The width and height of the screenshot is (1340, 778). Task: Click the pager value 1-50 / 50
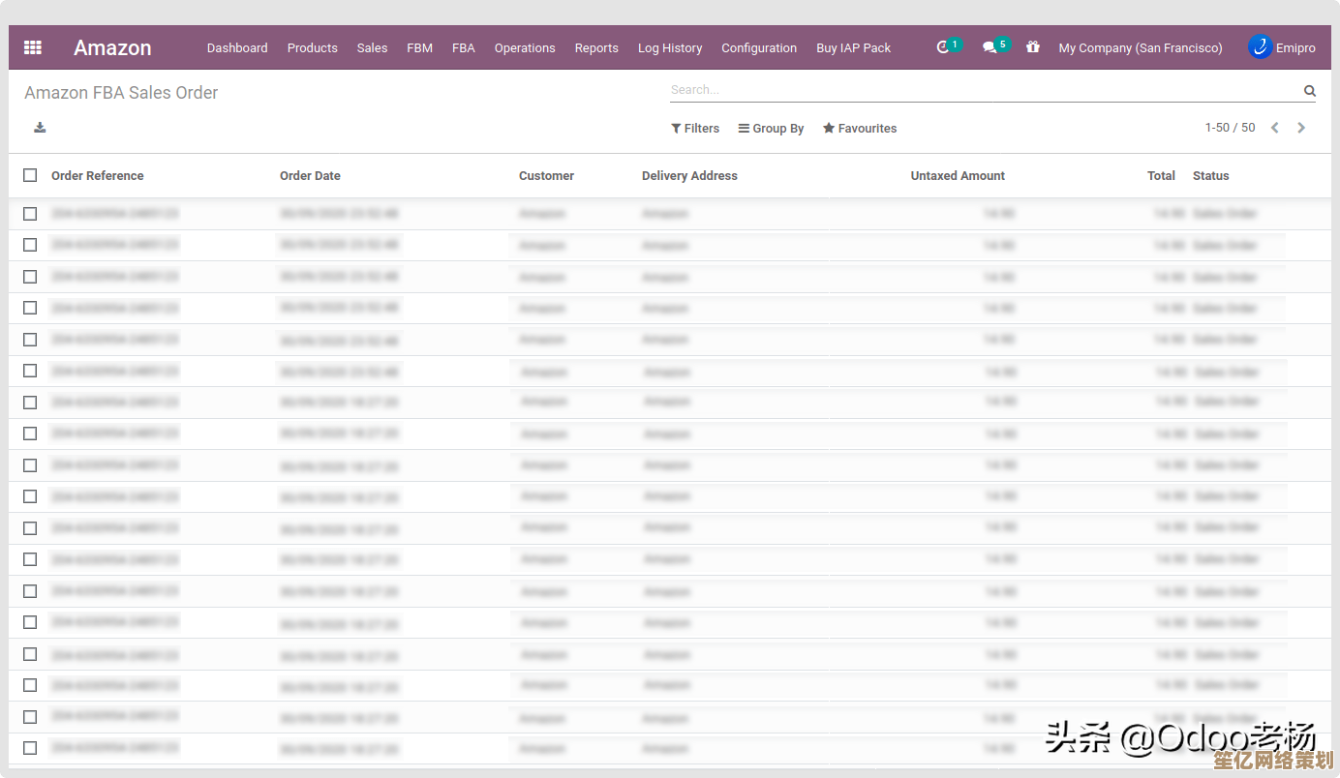click(1230, 128)
